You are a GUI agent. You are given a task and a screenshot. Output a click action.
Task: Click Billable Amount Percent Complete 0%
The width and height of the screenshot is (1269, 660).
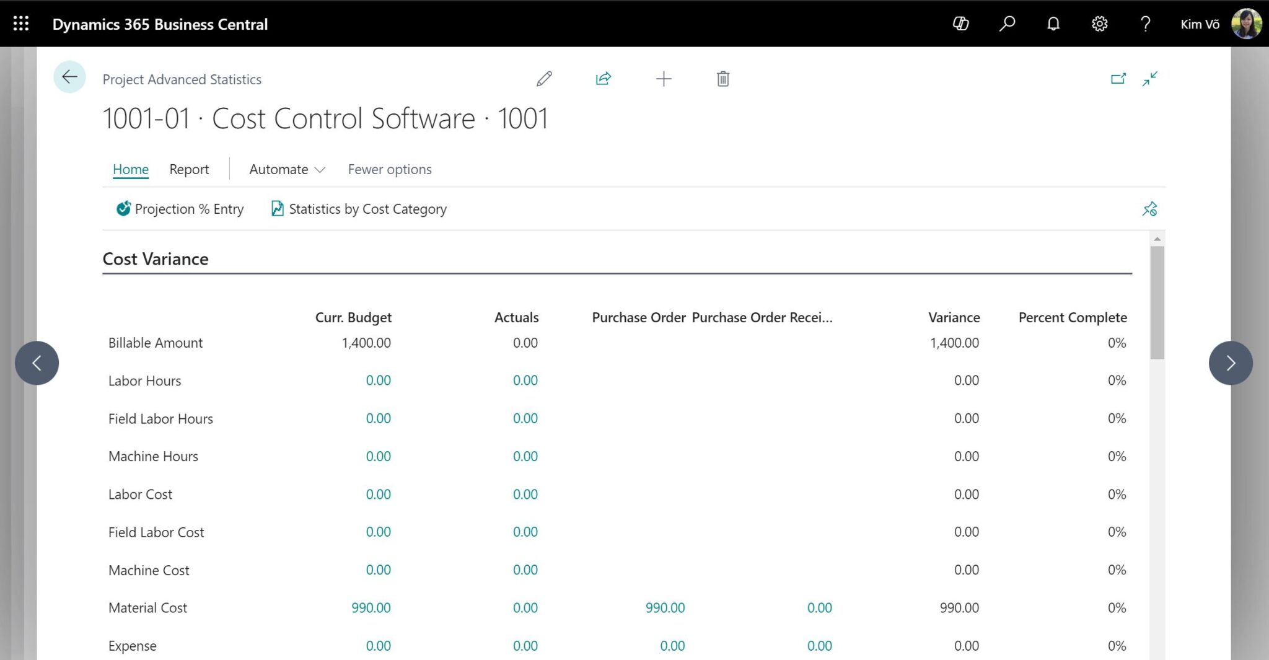pos(1117,343)
